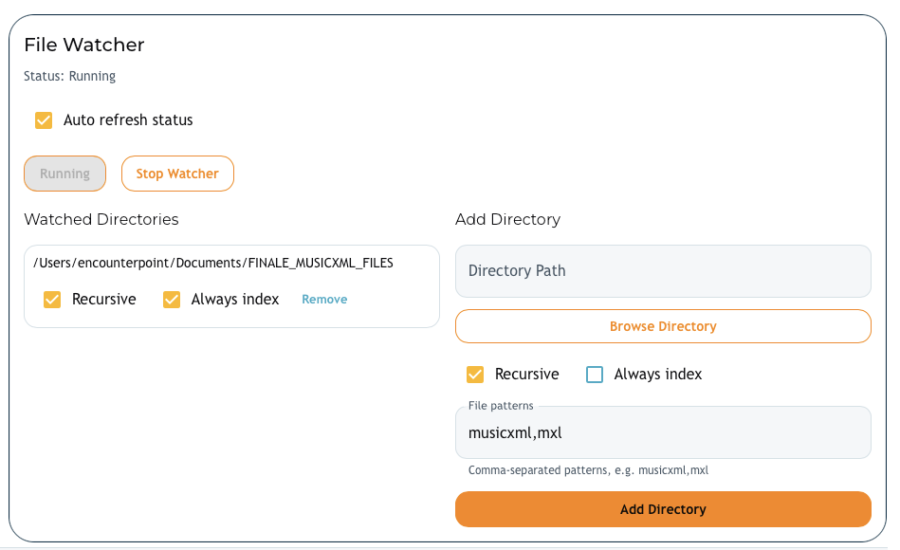Click the greyed-out Running button
Screen dimensions: 900x550
point(64,174)
